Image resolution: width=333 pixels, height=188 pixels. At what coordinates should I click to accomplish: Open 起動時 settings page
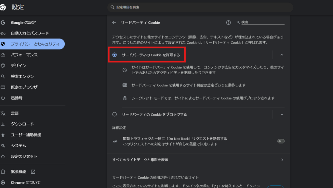click(17, 98)
